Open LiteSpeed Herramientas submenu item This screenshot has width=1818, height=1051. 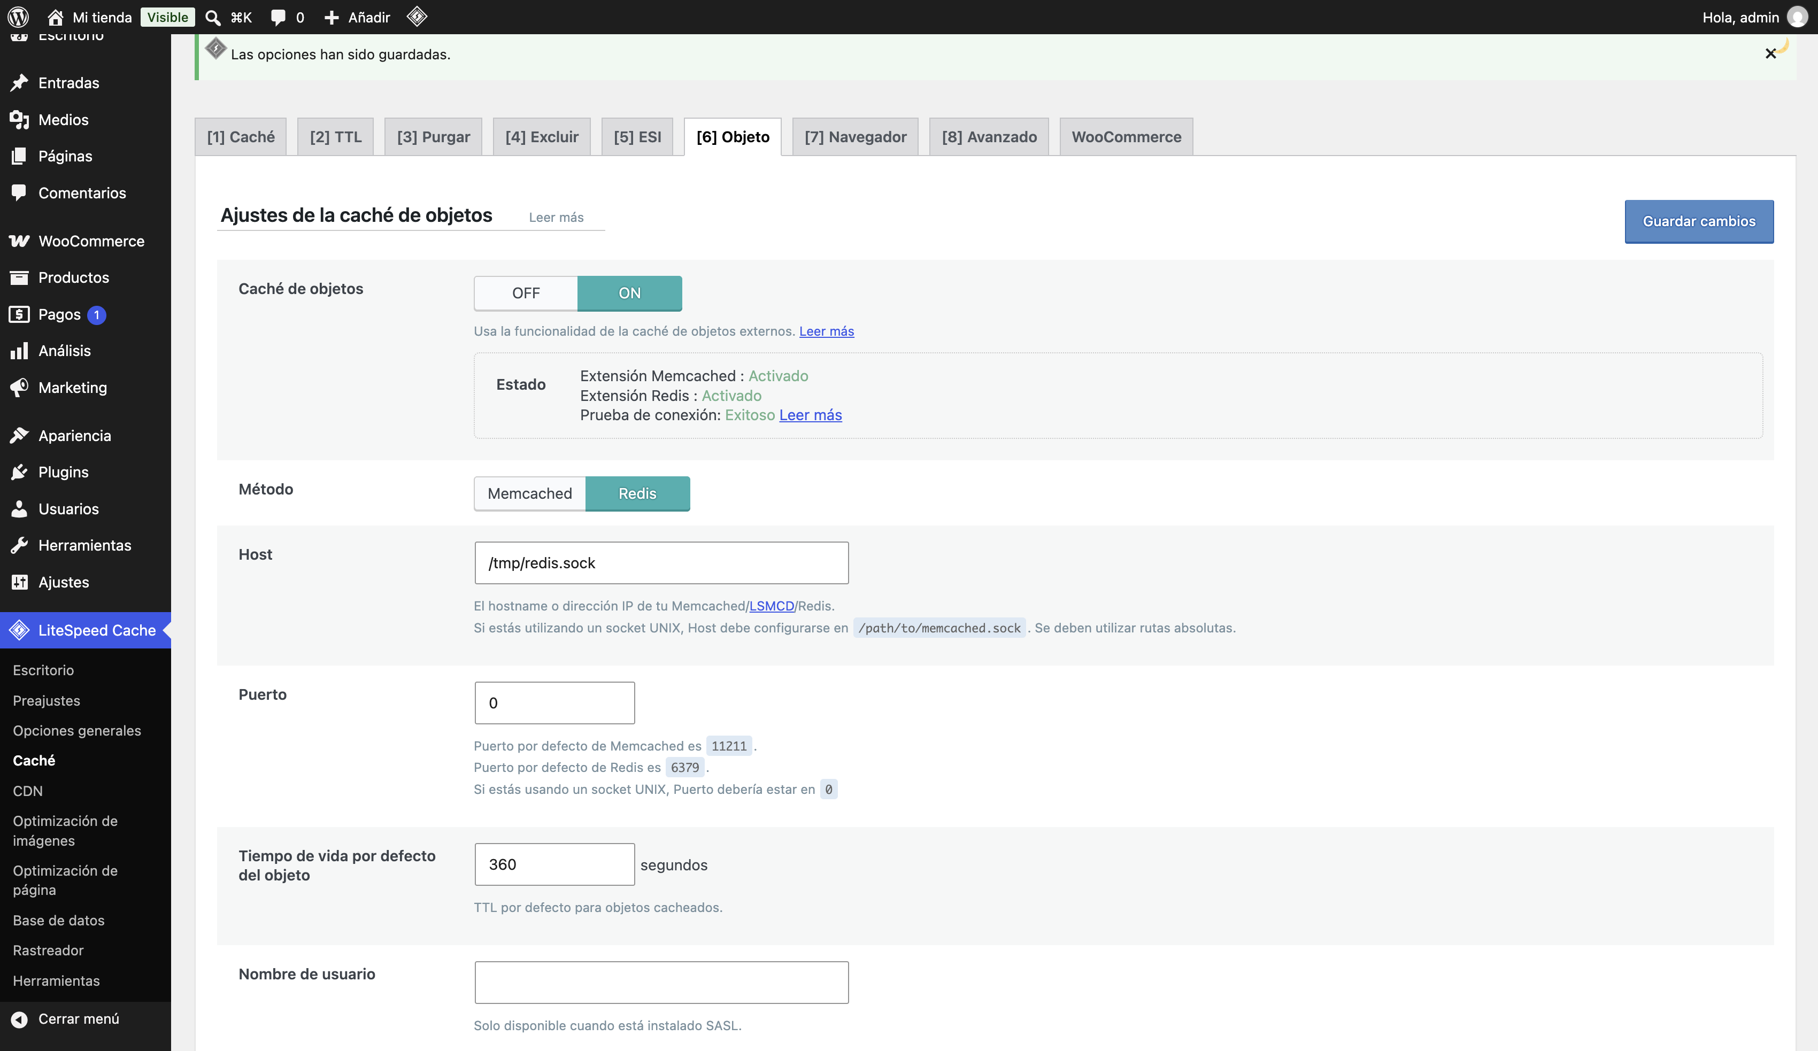(x=56, y=981)
